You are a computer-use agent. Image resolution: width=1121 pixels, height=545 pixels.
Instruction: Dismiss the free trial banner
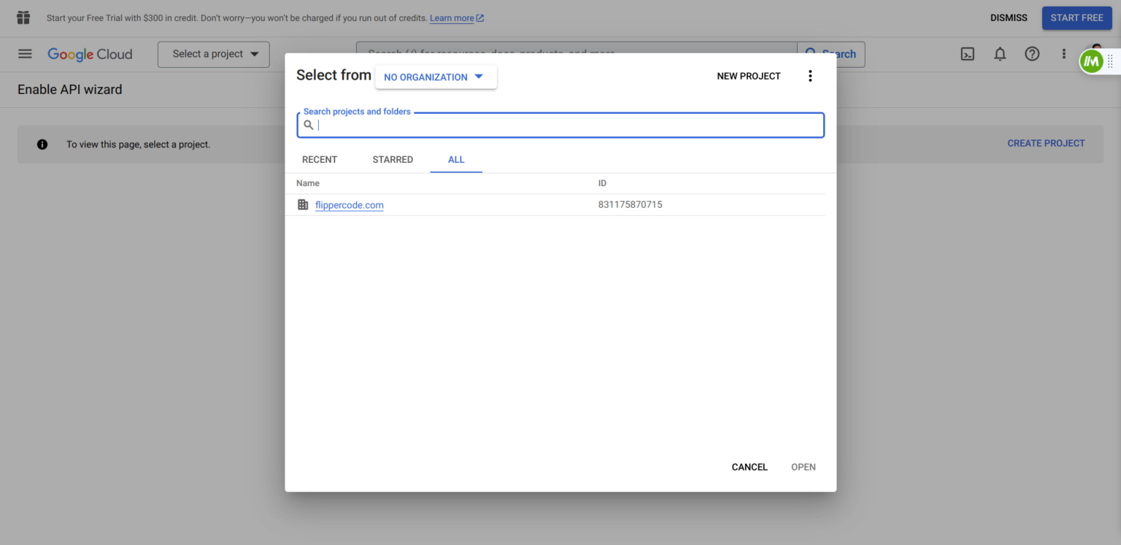(x=1008, y=18)
